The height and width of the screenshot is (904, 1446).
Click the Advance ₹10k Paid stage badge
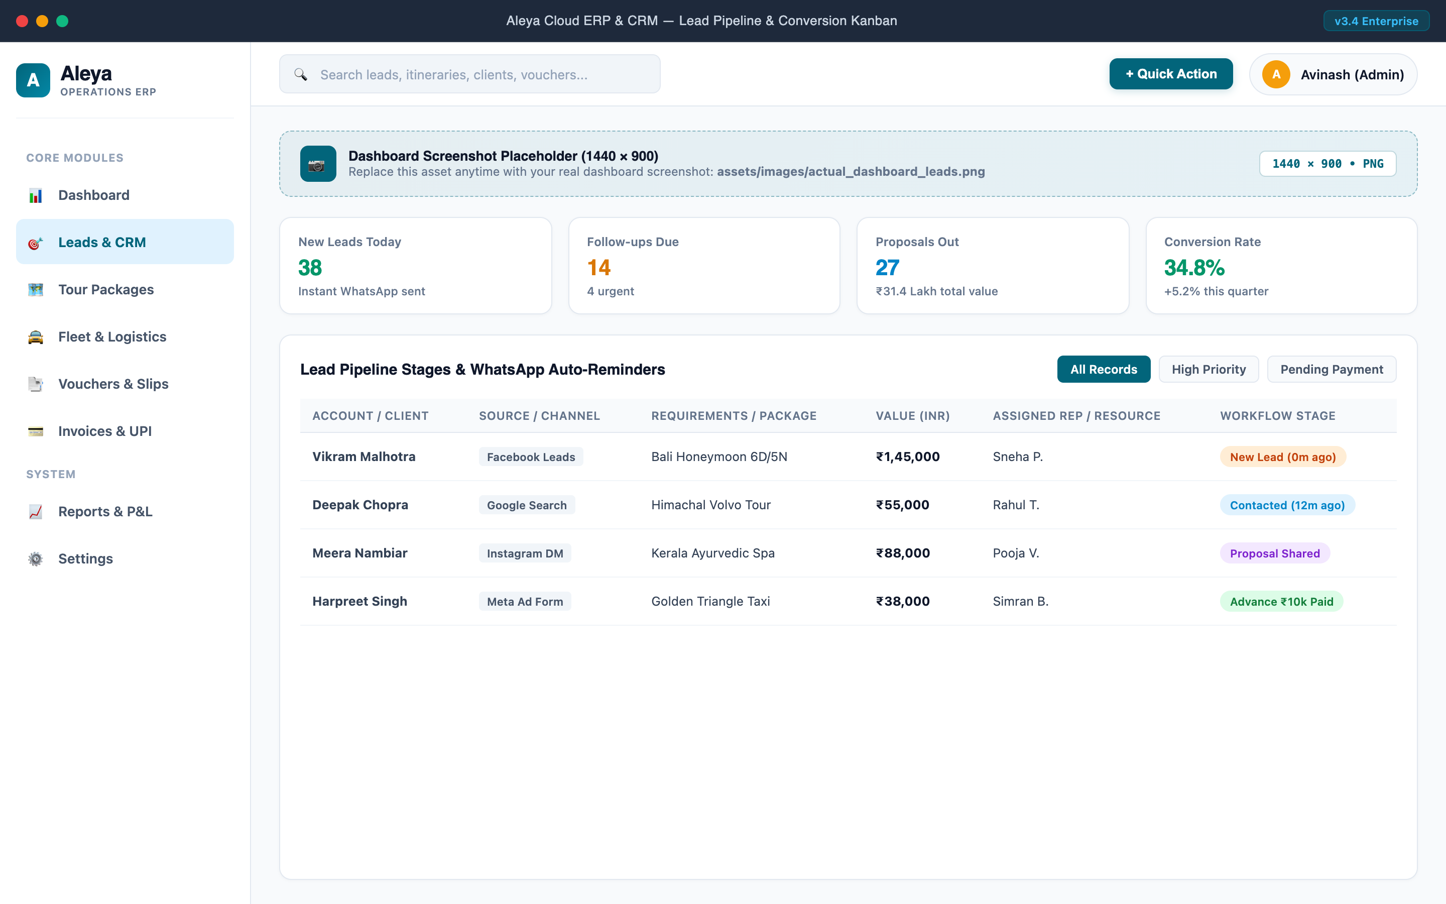[x=1281, y=602]
